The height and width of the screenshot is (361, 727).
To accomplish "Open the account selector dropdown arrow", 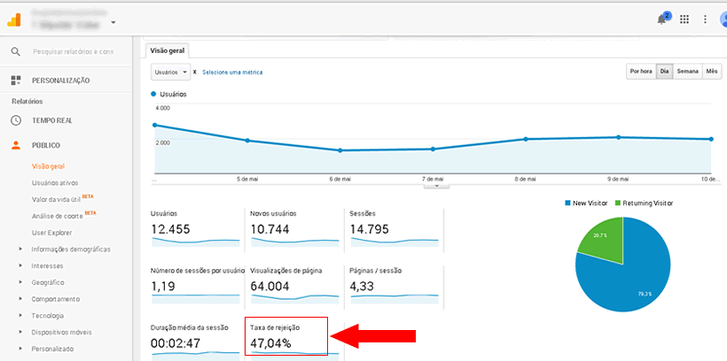I will point(113,22).
